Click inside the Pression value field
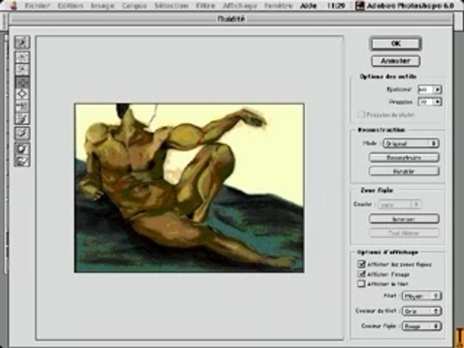Viewport: 464px width, 348px height. pyautogui.click(x=426, y=102)
